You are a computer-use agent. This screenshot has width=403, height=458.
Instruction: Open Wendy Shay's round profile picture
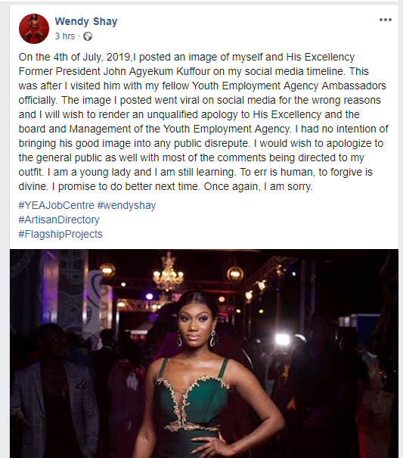(x=34, y=29)
